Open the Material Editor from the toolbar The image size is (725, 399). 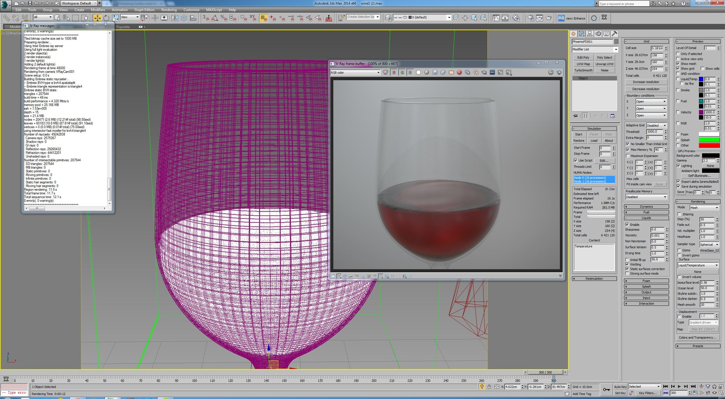516,18
